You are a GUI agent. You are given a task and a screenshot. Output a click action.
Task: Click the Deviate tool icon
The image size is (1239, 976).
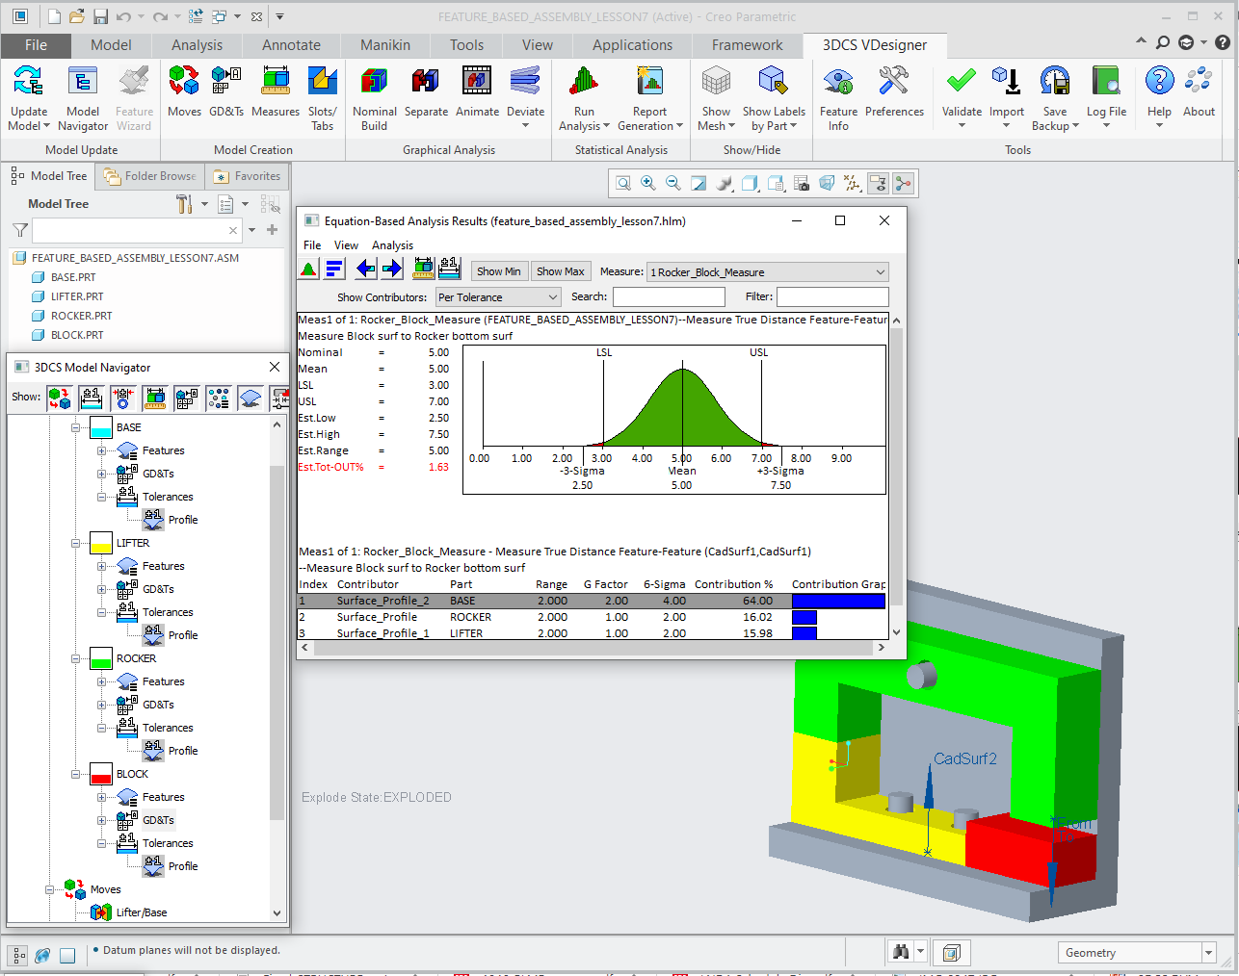525,87
